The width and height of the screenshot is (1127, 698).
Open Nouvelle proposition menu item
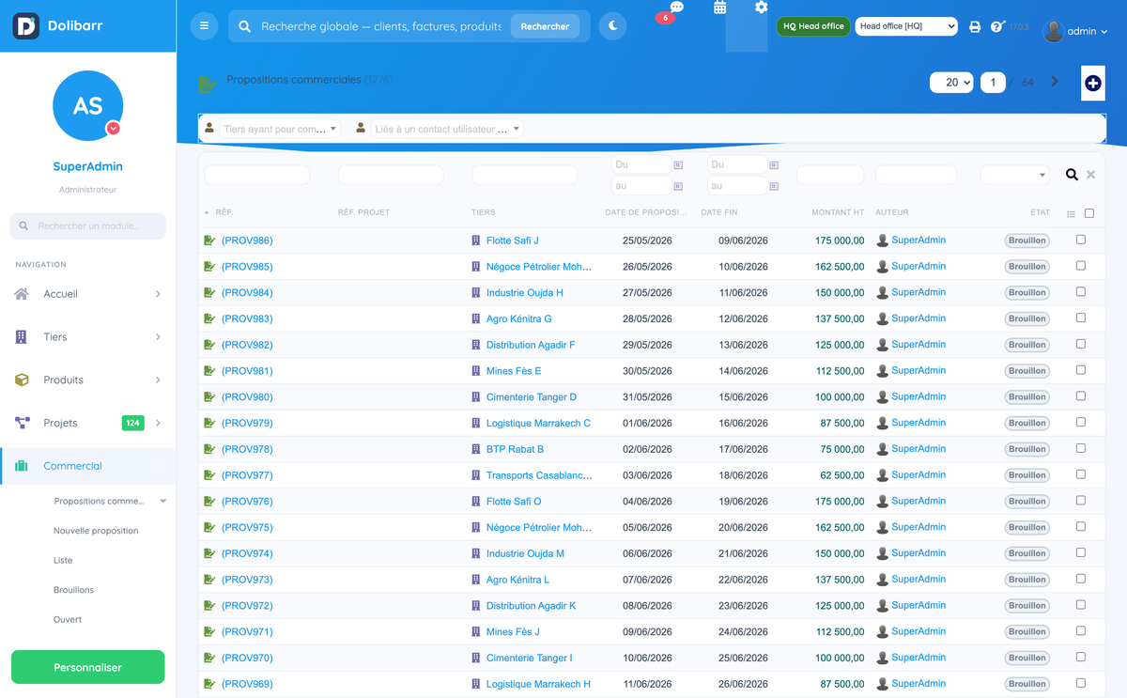(x=96, y=531)
